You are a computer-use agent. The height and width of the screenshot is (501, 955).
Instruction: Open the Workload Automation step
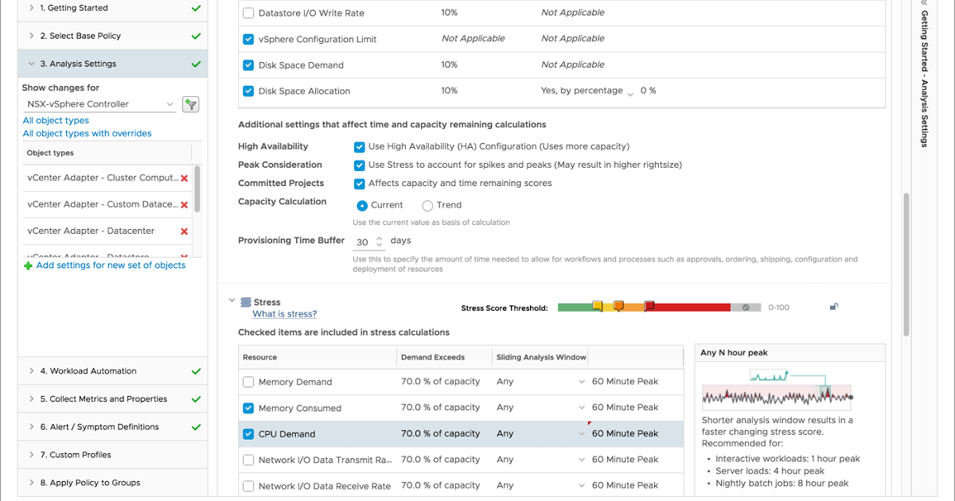[x=88, y=371]
